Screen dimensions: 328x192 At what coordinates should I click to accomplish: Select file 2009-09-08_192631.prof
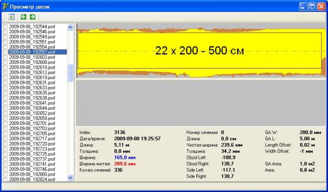pyautogui.click(x=32, y=83)
